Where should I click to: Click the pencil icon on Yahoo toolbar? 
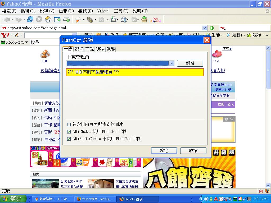[x=17, y=35]
